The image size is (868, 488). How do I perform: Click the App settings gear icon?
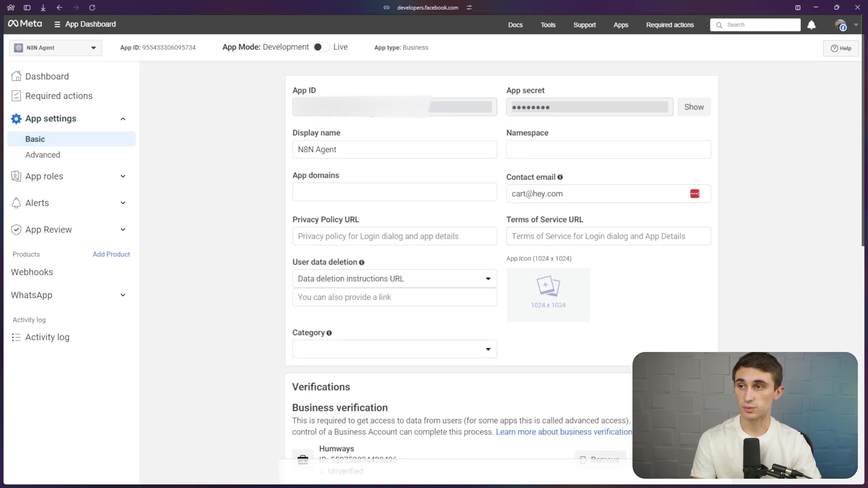pyautogui.click(x=16, y=119)
